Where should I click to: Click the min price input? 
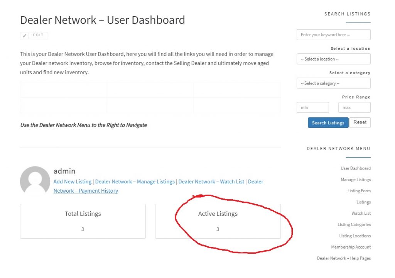click(x=312, y=108)
